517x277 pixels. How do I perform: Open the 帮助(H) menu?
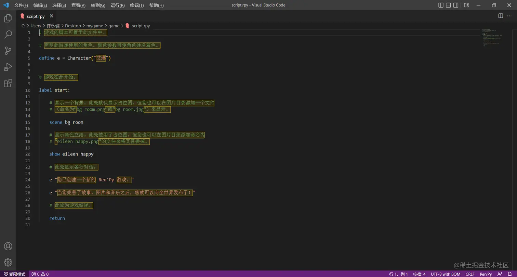(156, 5)
